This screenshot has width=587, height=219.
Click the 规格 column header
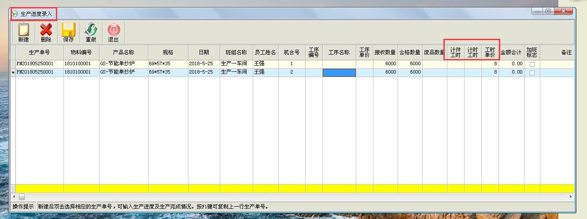pos(168,52)
